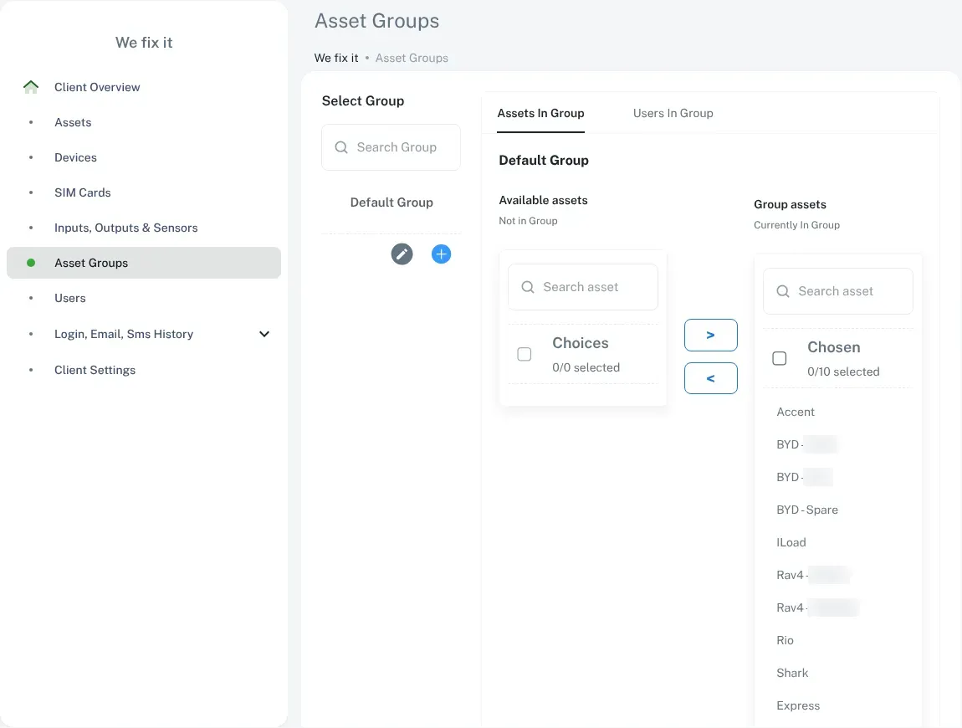This screenshot has height=728, width=962.
Task: Select Asset Groups in the sidebar
Action: 144,263
